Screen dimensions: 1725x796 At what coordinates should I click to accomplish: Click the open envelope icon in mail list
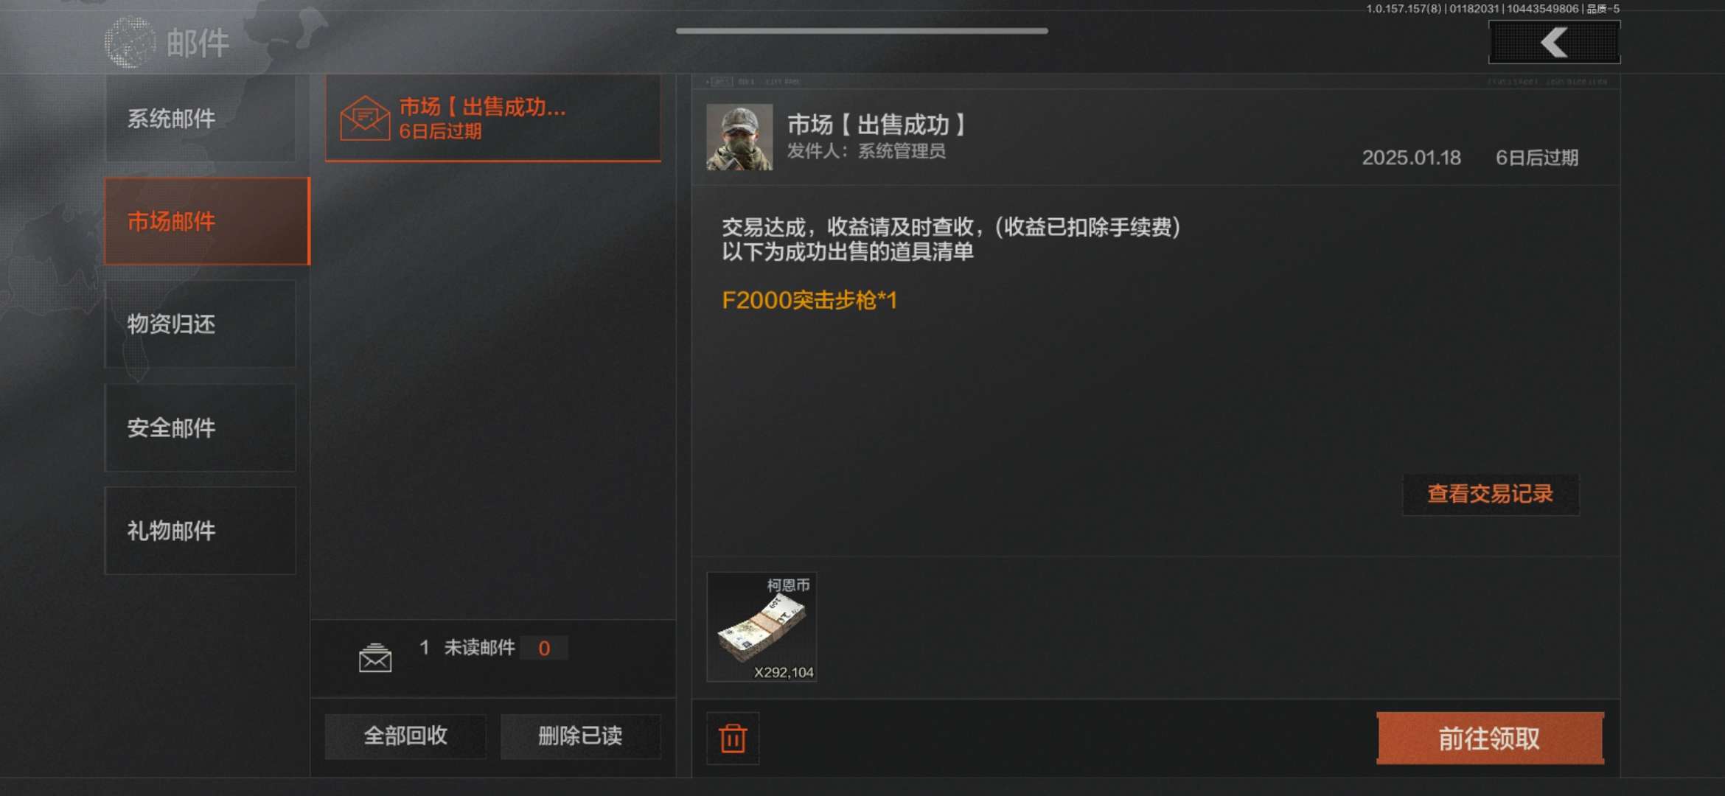point(365,118)
